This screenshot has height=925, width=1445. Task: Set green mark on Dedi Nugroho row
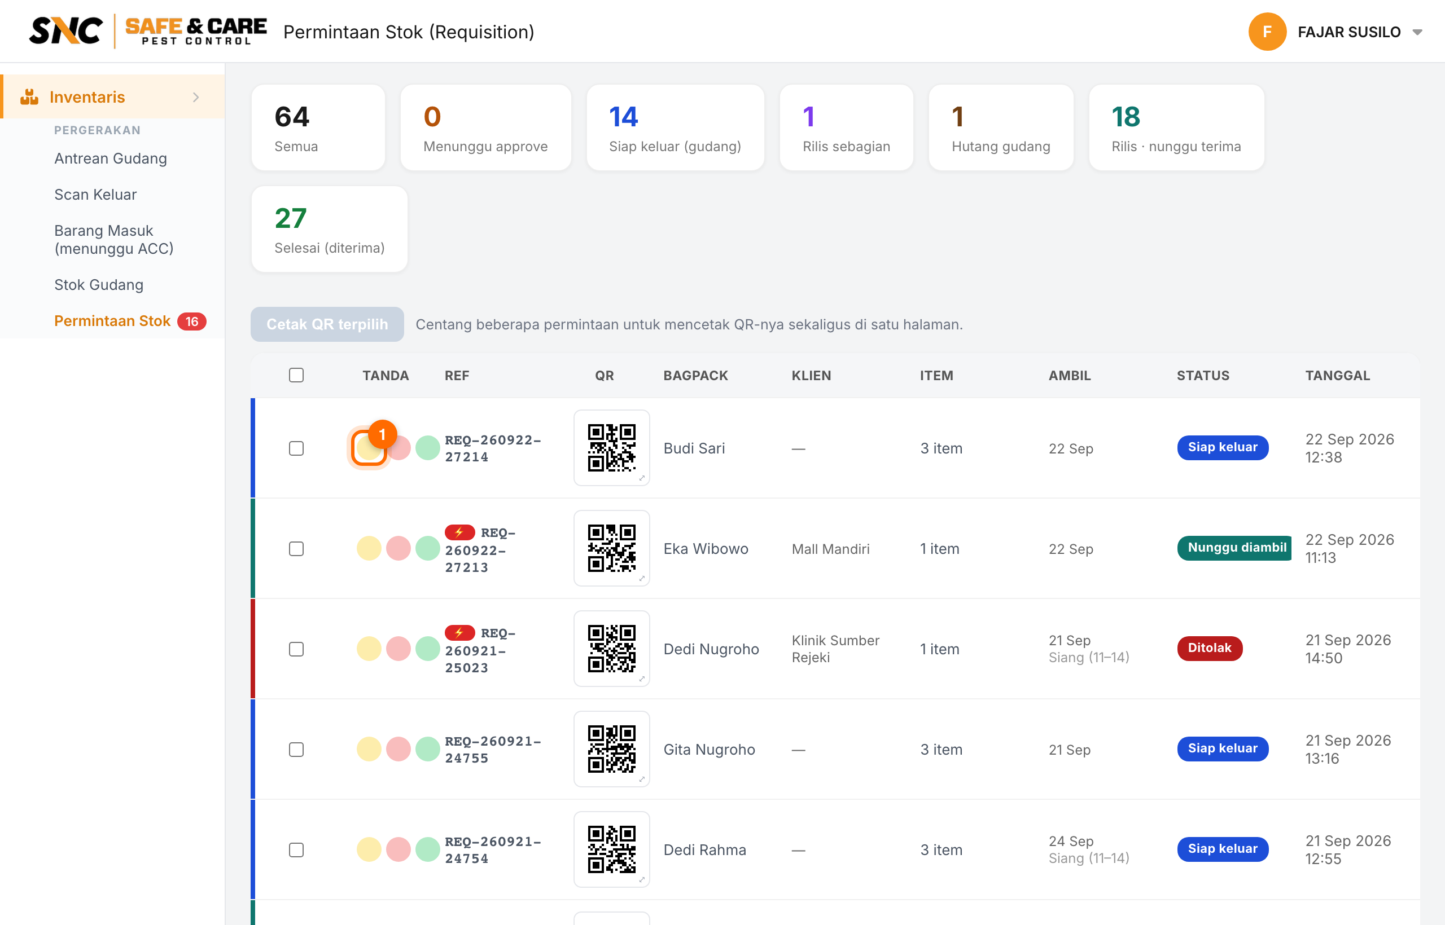pos(428,649)
